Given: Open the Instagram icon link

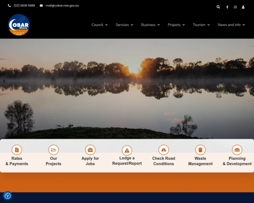Looking at the screenshot, I should 235,7.
